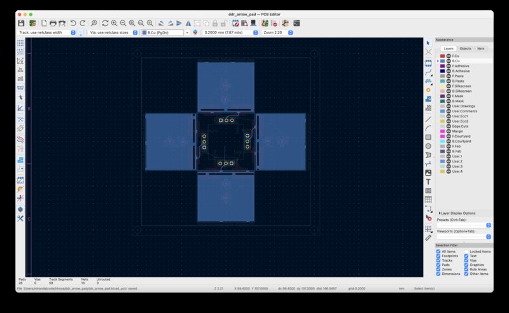Click the Zoom In magnifier icon

(x=114, y=23)
